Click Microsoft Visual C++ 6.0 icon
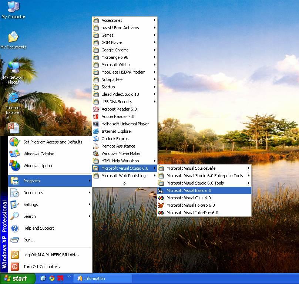Image resolution: width=299 pixels, height=284 pixels. point(161,198)
